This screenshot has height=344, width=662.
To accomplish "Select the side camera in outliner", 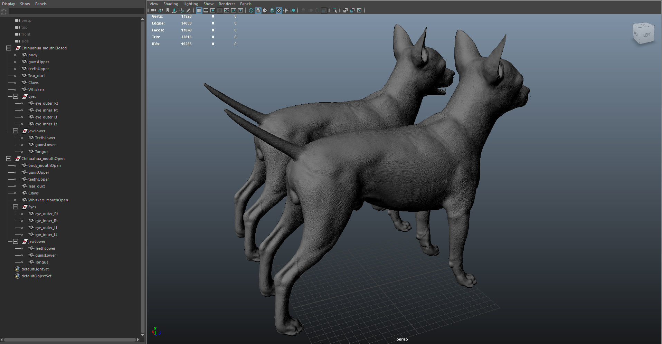I will [x=25, y=41].
